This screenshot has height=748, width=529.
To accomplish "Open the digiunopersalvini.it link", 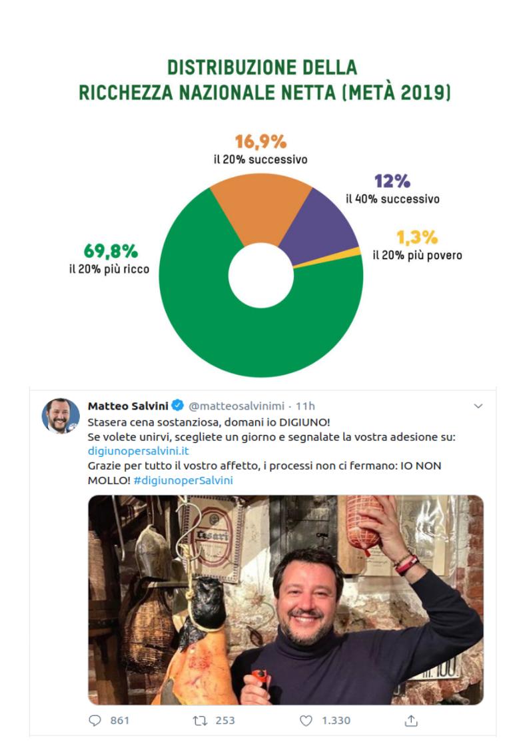I will (x=139, y=451).
